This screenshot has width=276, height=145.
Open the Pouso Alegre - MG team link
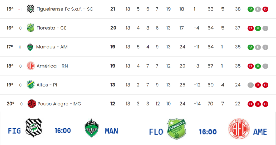point(59,104)
